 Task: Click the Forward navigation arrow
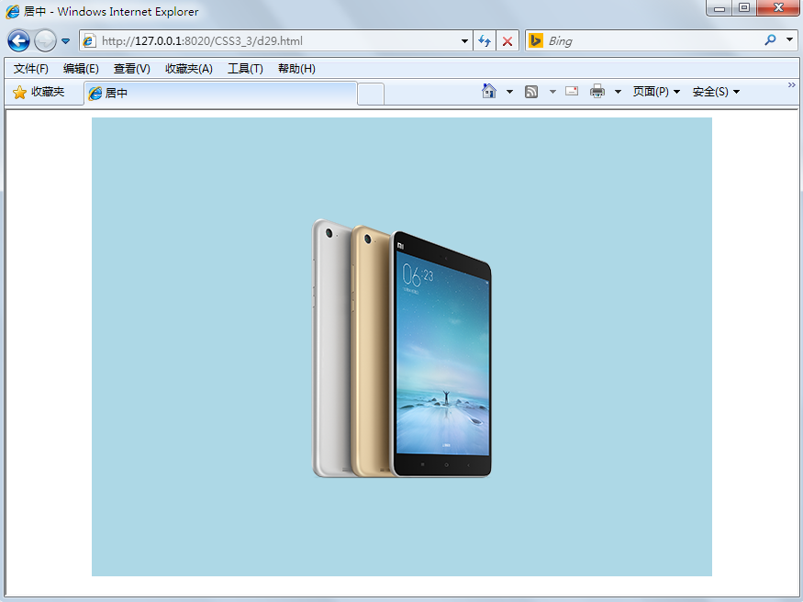click(45, 40)
